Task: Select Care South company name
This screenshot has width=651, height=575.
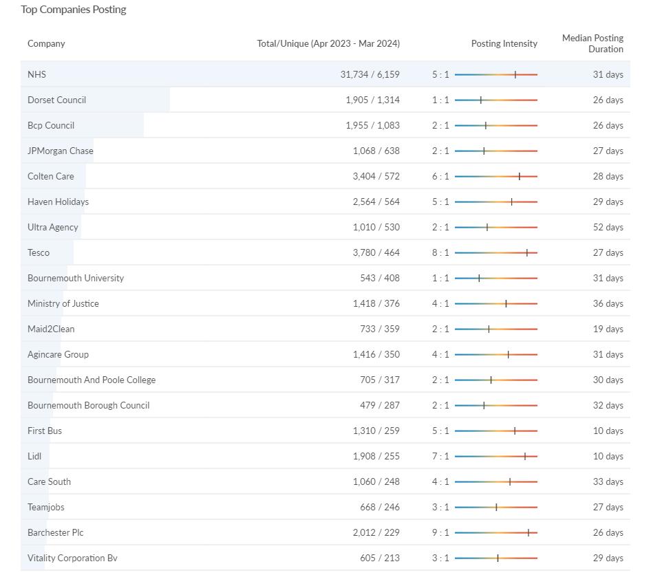Action: [x=49, y=481]
